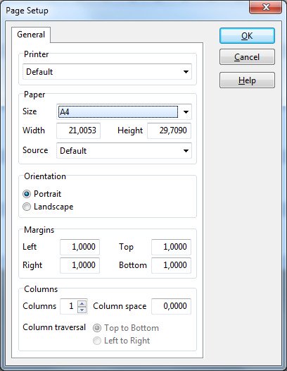Open the Help for Page Setup
Viewport: 287px width, 371px height.
click(x=247, y=80)
